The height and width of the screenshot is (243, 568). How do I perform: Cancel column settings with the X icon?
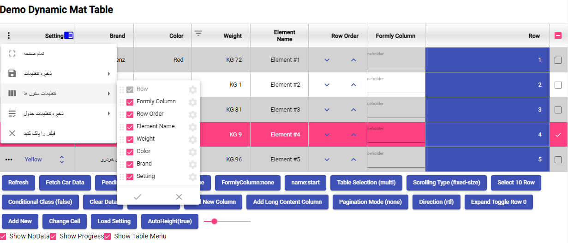179,197
